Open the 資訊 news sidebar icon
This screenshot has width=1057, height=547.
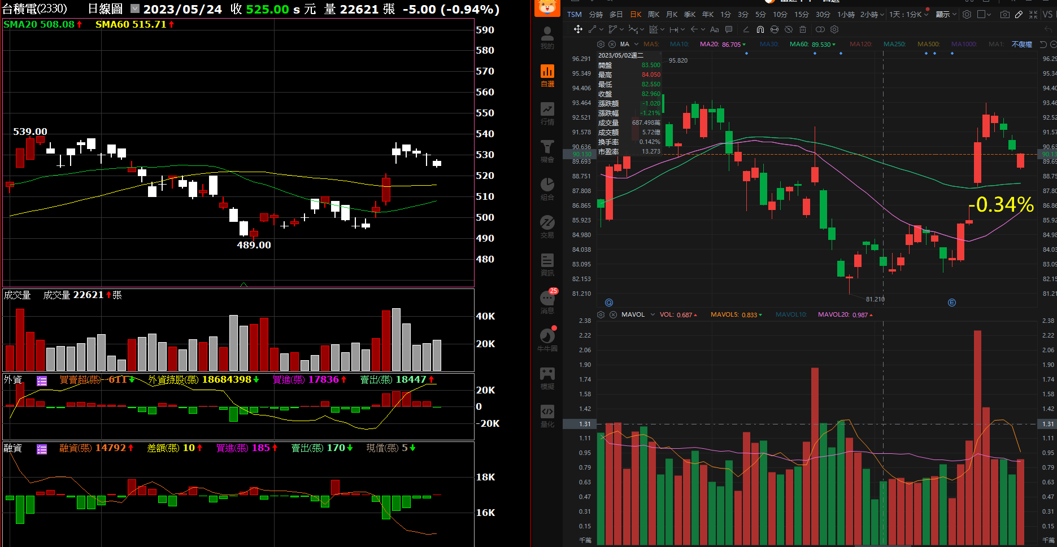[547, 265]
